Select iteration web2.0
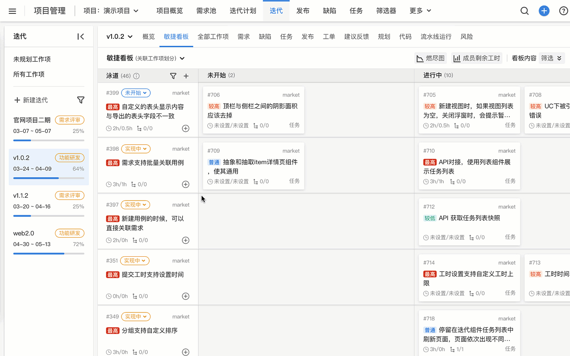This screenshot has width=570, height=356. pyautogui.click(x=49, y=242)
